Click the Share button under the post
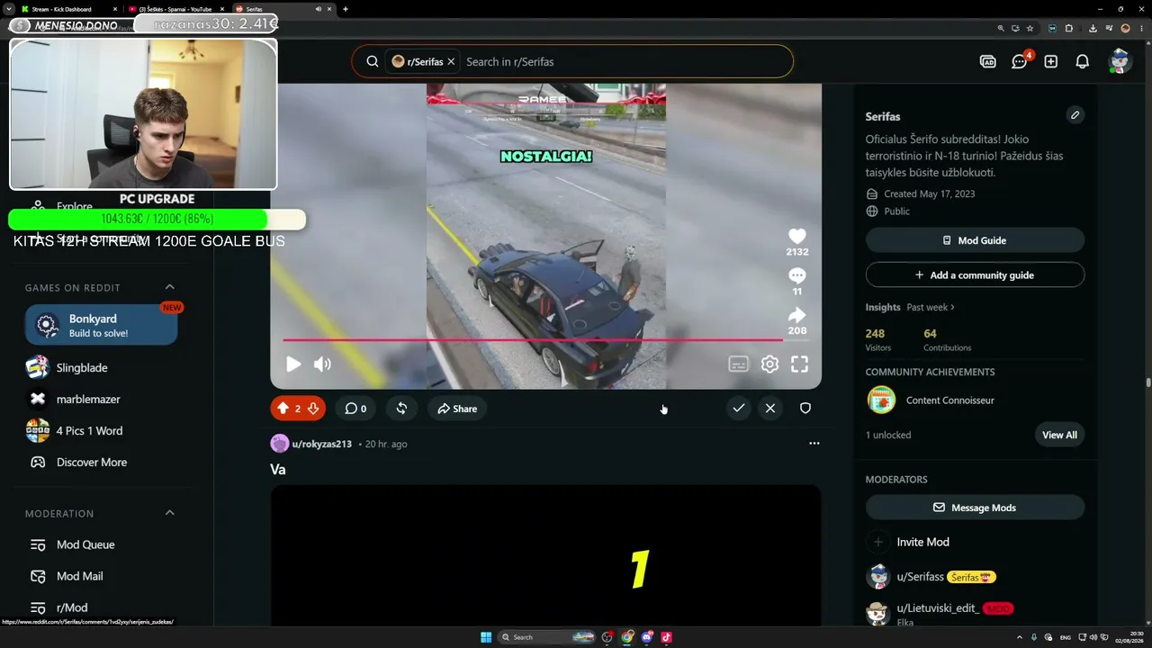This screenshot has height=648, width=1152. tap(457, 409)
